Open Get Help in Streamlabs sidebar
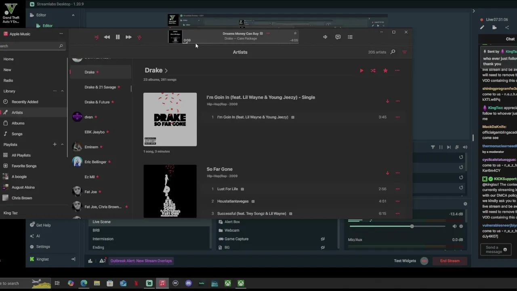The height and width of the screenshot is (291, 517). point(40,225)
